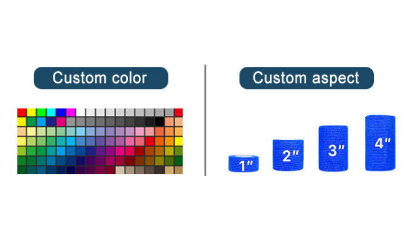This screenshot has height=233, width=412.
Task: Pick the green swatch in the second row
Action: click(31, 122)
